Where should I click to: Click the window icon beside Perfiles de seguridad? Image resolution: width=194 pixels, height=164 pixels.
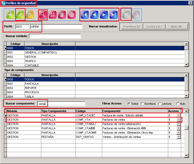tap(3, 3)
